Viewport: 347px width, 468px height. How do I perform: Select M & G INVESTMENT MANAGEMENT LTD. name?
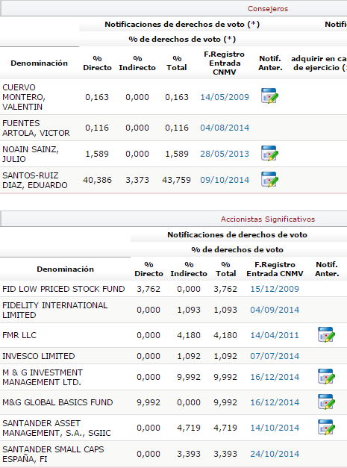[x=43, y=377]
